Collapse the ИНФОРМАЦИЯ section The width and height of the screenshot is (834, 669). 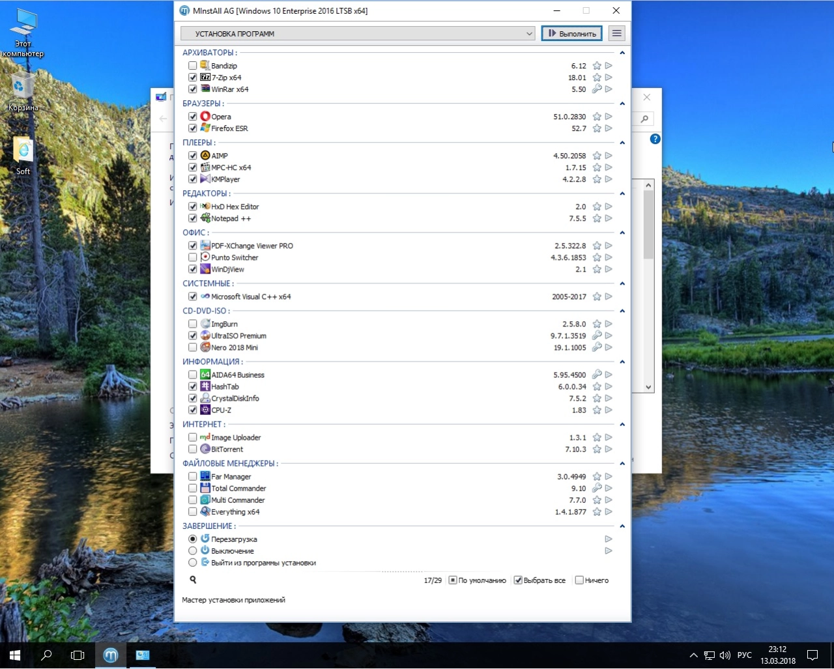coord(622,362)
